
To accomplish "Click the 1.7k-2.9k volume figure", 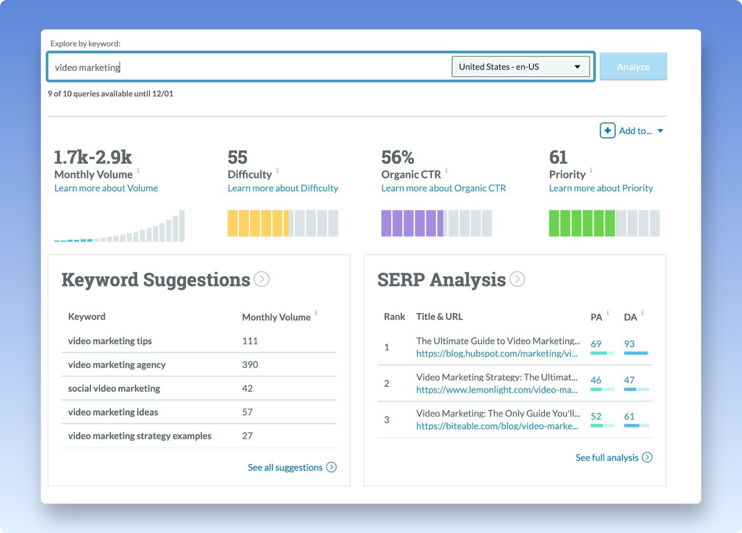I will (x=93, y=157).
